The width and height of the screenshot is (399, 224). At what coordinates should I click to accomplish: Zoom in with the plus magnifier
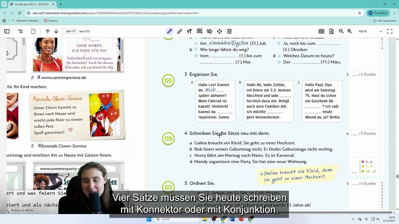tap(350, 31)
